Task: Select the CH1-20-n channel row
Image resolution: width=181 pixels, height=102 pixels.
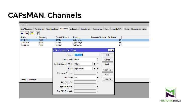Action: coord(85,40)
